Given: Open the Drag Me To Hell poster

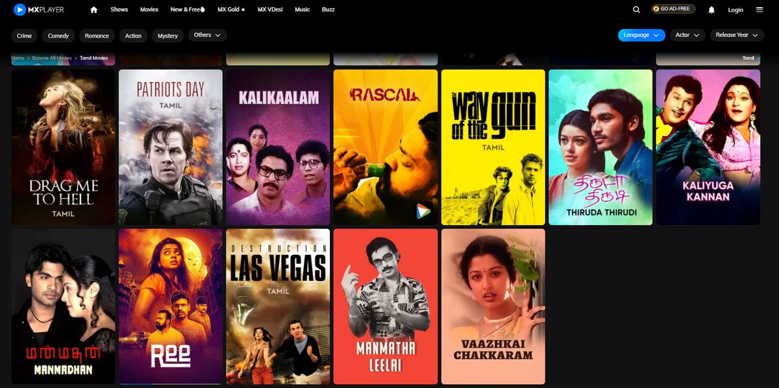Looking at the screenshot, I should tap(63, 147).
